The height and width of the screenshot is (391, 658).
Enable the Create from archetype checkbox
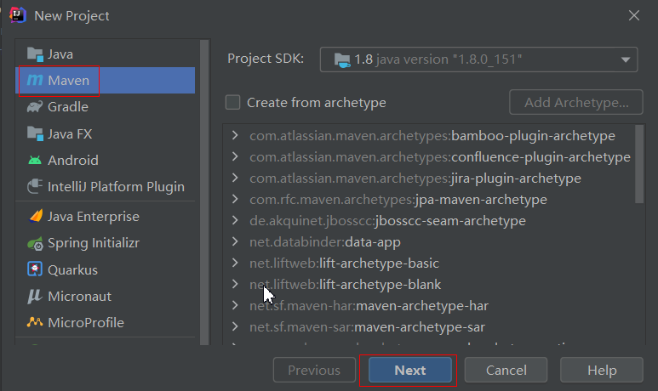233,102
